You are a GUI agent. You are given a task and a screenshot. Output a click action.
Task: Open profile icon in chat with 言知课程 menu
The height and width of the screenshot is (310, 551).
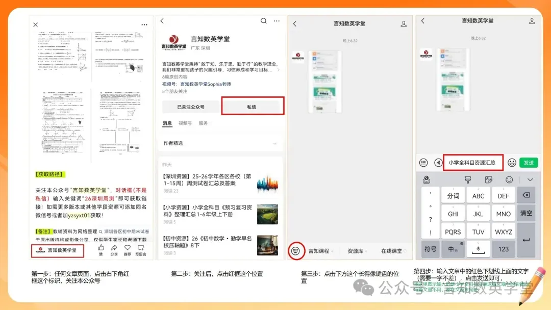coord(404,24)
